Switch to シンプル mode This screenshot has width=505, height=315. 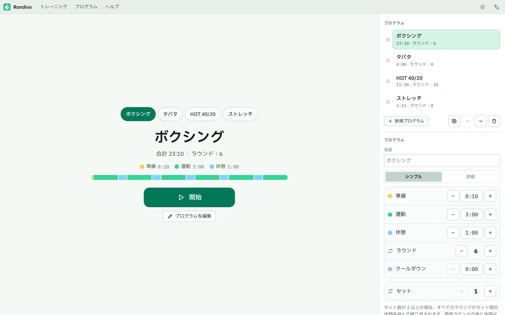pyautogui.click(x=414, y=177)
